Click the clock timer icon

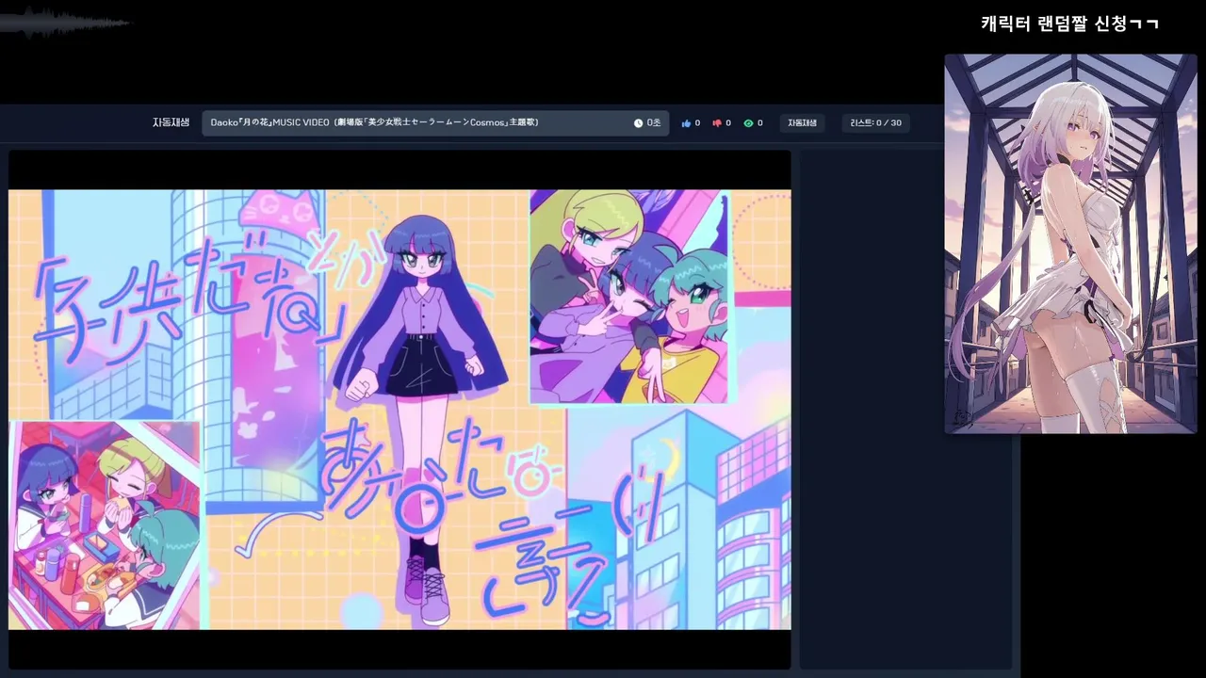pyautogui.click(x=638, y=123)
